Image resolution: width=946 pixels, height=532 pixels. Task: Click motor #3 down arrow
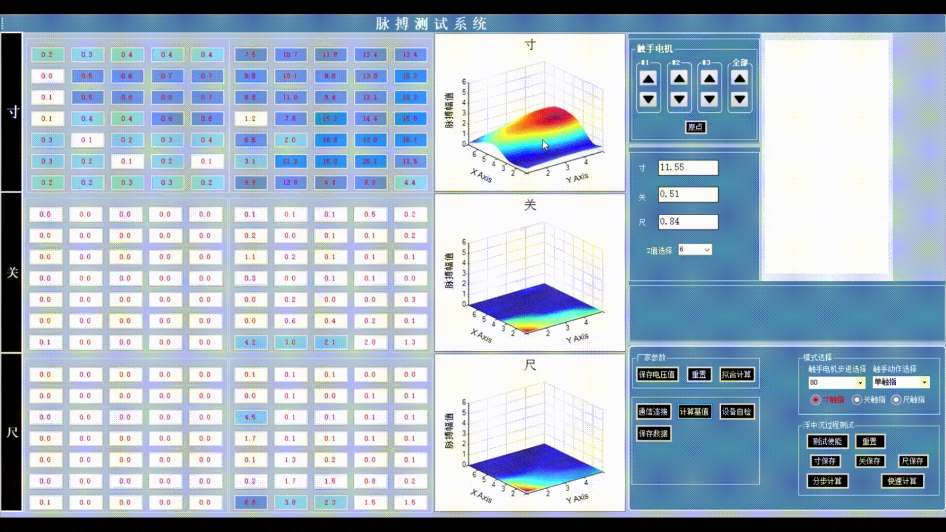709,100
